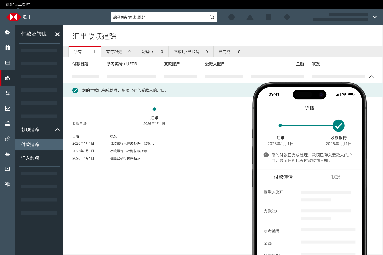
Task: Collapse the 款项追踪 menu section
Action: click(x=58, y=130)
